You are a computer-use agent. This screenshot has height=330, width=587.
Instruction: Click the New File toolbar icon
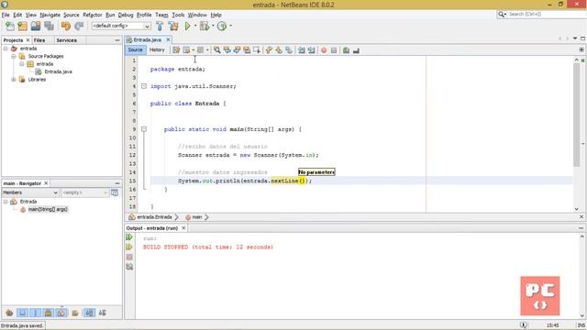tap(10, 26)
